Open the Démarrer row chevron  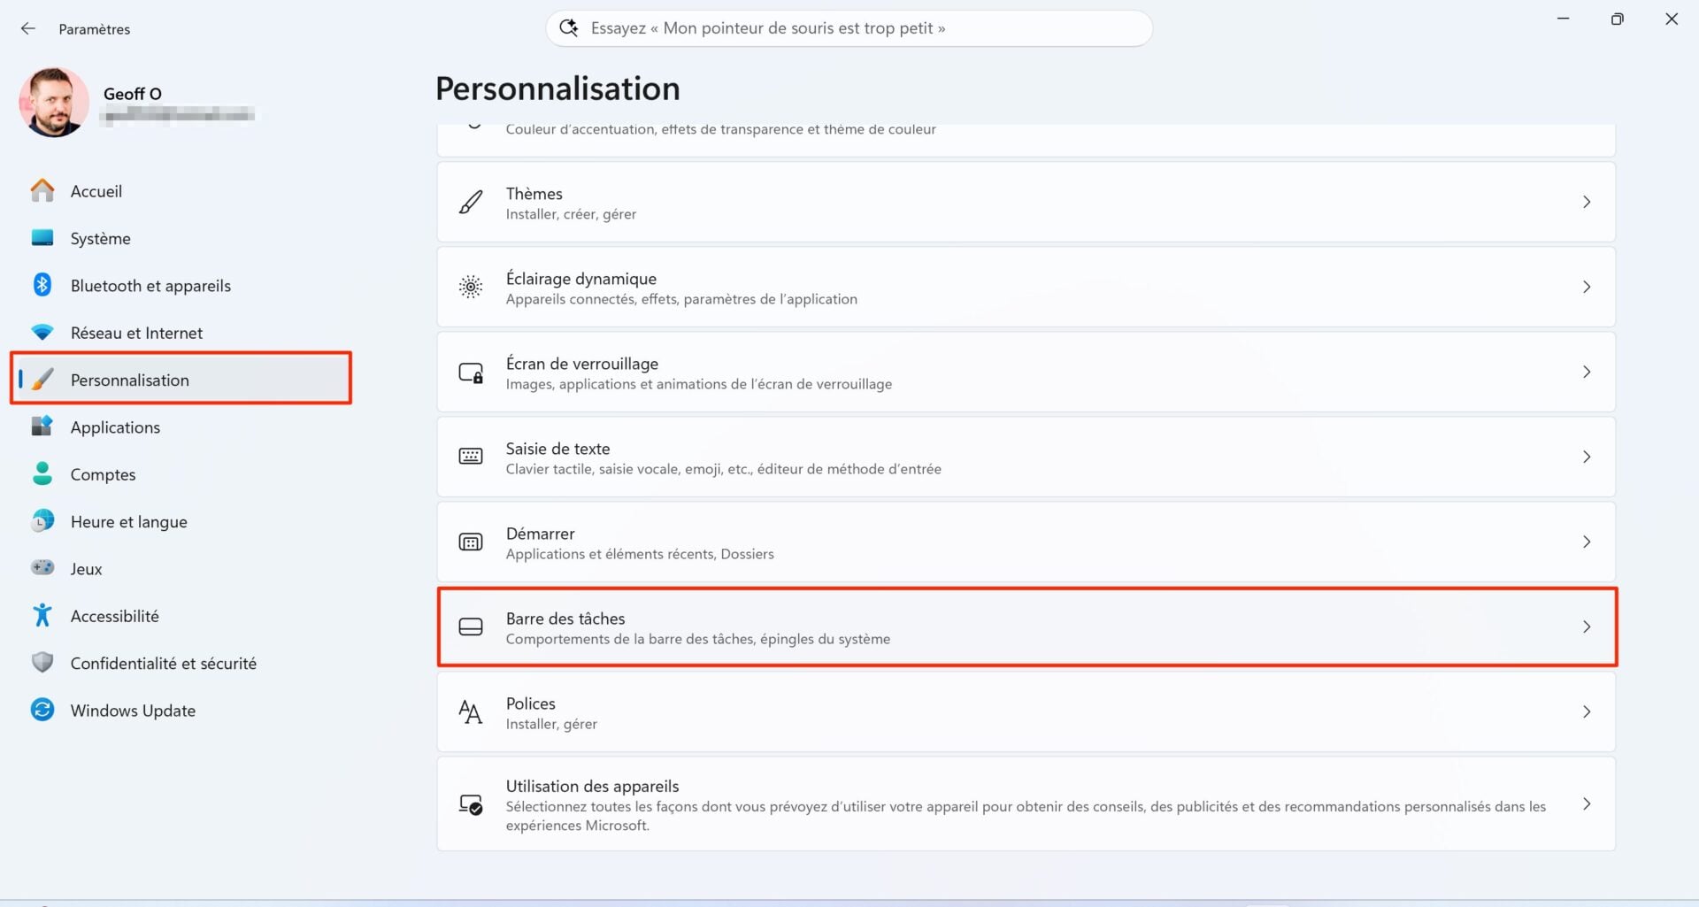[x=1587, y=542]
